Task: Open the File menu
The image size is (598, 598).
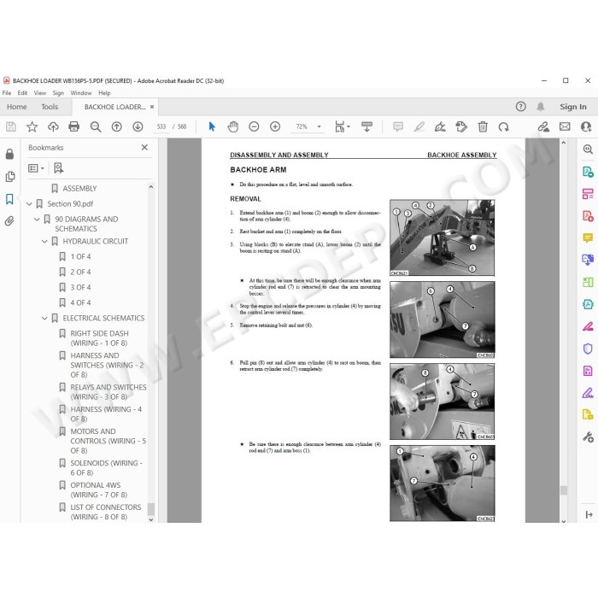Action: [7, 92]
